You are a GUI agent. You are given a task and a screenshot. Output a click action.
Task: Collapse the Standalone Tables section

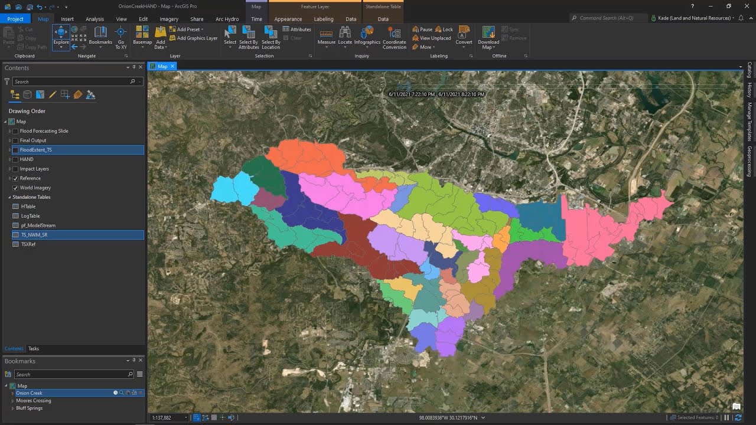point(9,197)
